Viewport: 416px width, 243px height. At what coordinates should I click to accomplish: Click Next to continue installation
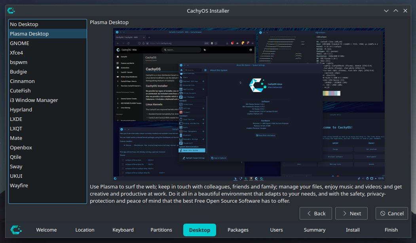pos(351,213)
